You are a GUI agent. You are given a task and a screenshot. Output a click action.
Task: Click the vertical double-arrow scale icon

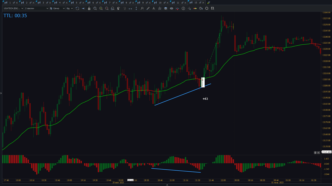tap(136, 8)
